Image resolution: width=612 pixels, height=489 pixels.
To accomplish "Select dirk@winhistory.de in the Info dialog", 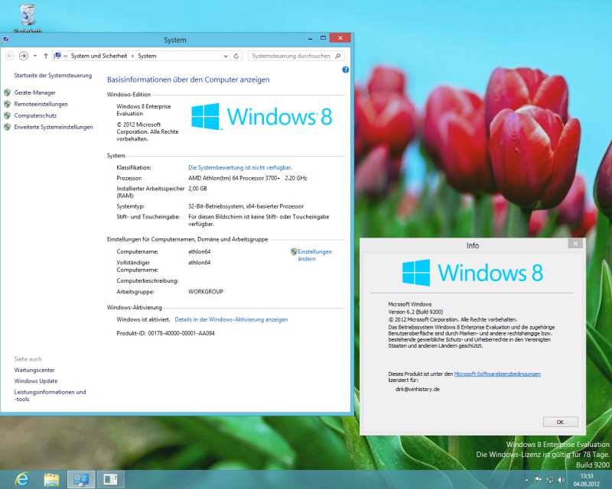I will 417,389.
